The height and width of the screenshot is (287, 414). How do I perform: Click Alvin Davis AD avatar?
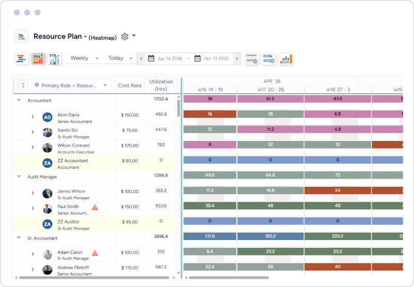47,117
